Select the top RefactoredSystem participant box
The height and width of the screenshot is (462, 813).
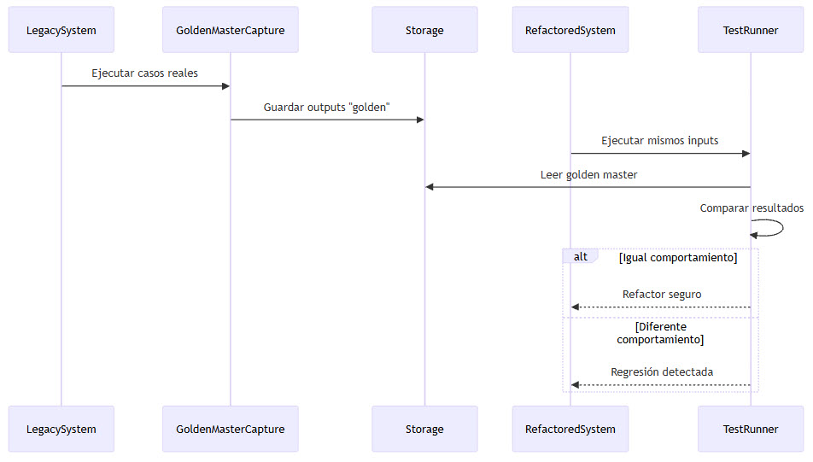(x=570, y=30)
